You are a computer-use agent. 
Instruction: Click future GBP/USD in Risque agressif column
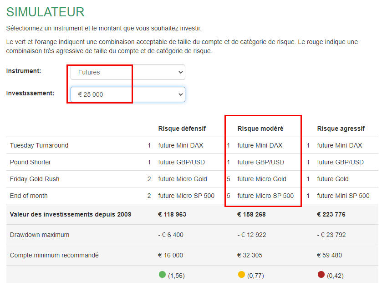click(x=341, y=162)
